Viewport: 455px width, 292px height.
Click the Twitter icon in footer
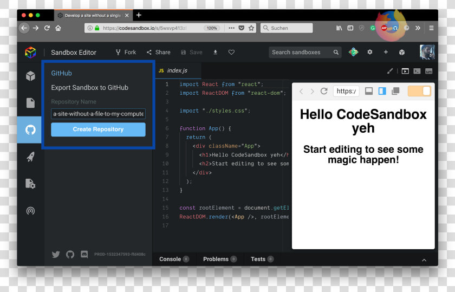(56, 255)
